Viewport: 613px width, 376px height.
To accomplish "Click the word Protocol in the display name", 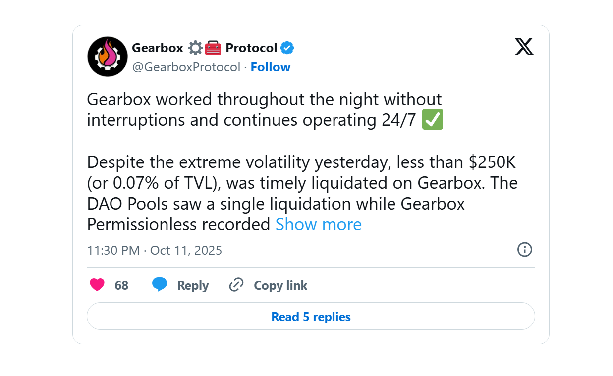I will click(x=251, y=48).
